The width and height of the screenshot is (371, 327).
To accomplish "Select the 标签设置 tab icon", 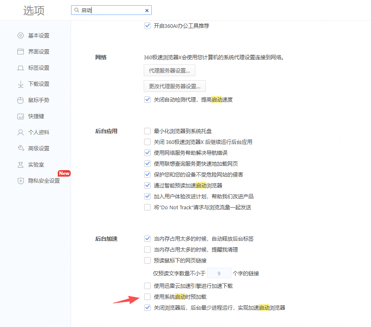I will [21, 68].
